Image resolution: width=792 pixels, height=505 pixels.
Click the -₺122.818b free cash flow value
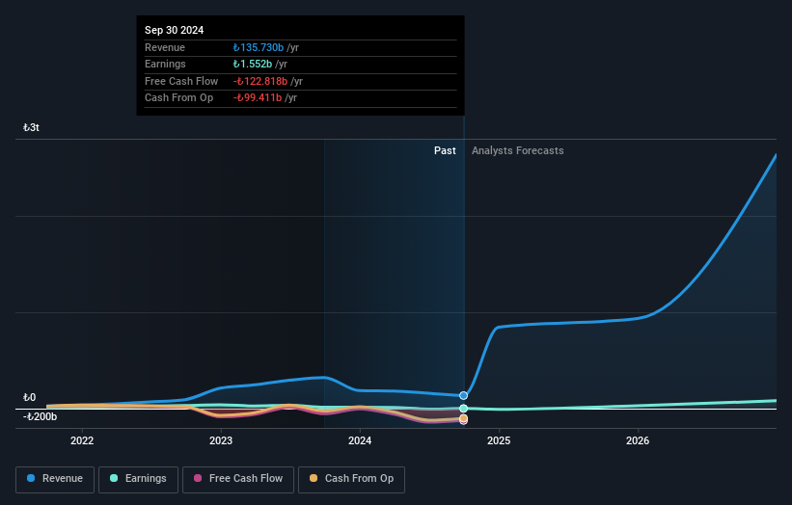coord(260,82)
